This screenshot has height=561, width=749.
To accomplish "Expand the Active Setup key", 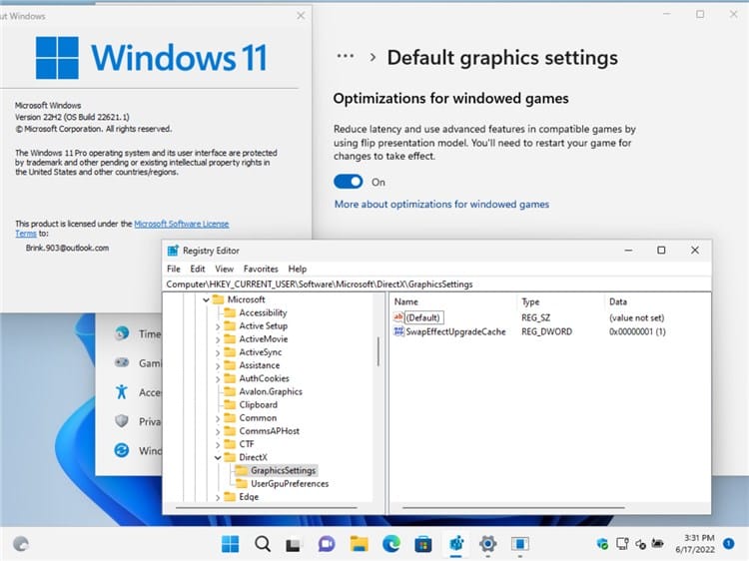I will [x=218, y=326].
